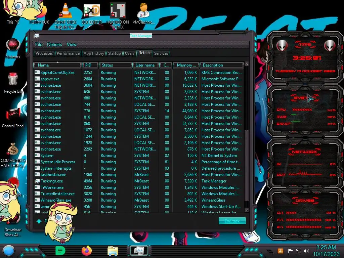The width and height of the screenshot is (344, 258).
Task: Sort by the Name column header
Action: click(57, 65)
